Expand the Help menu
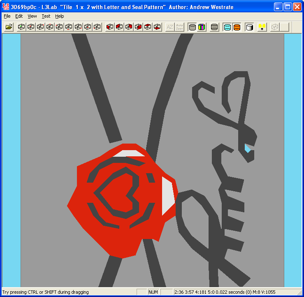The height and width of the screenshot is (297, 304). point(60,16)
